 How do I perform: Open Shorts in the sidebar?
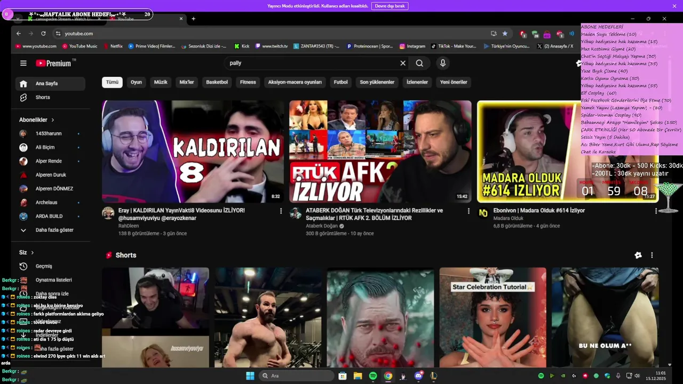51,98
